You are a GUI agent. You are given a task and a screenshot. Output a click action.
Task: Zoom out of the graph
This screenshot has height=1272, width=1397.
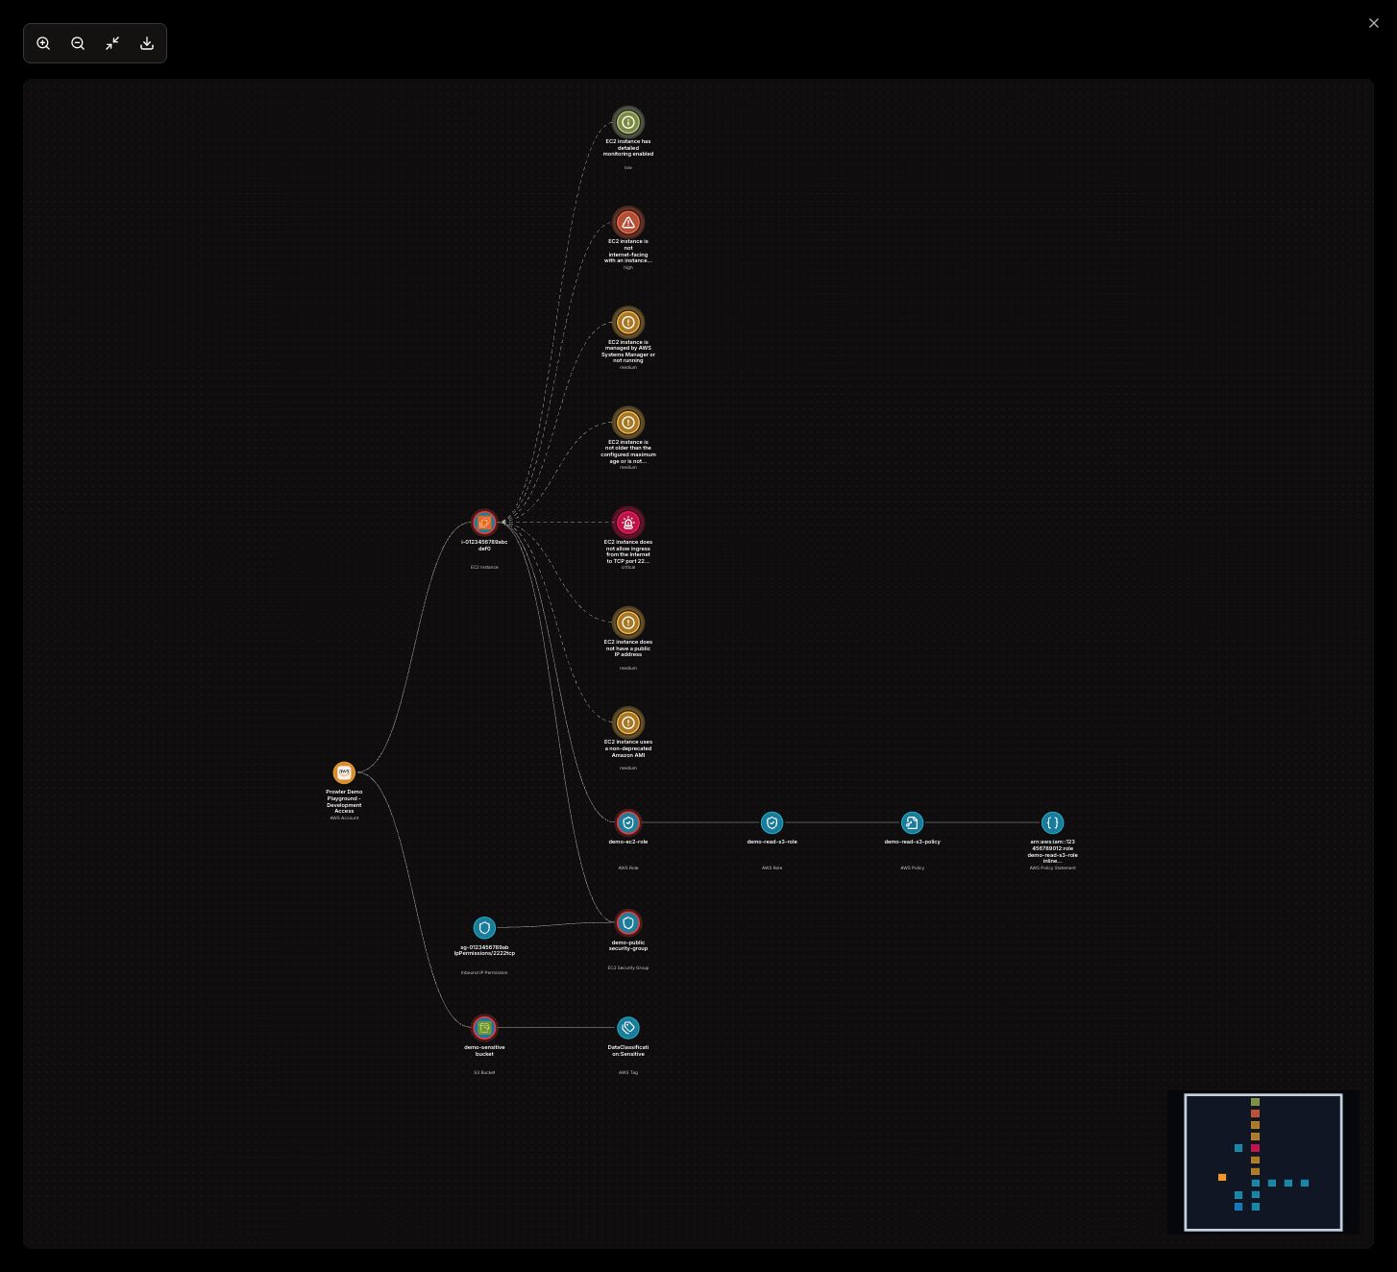pyautogui.click(x=78, y=43)
